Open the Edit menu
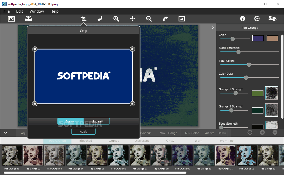 tap(20, 11)
